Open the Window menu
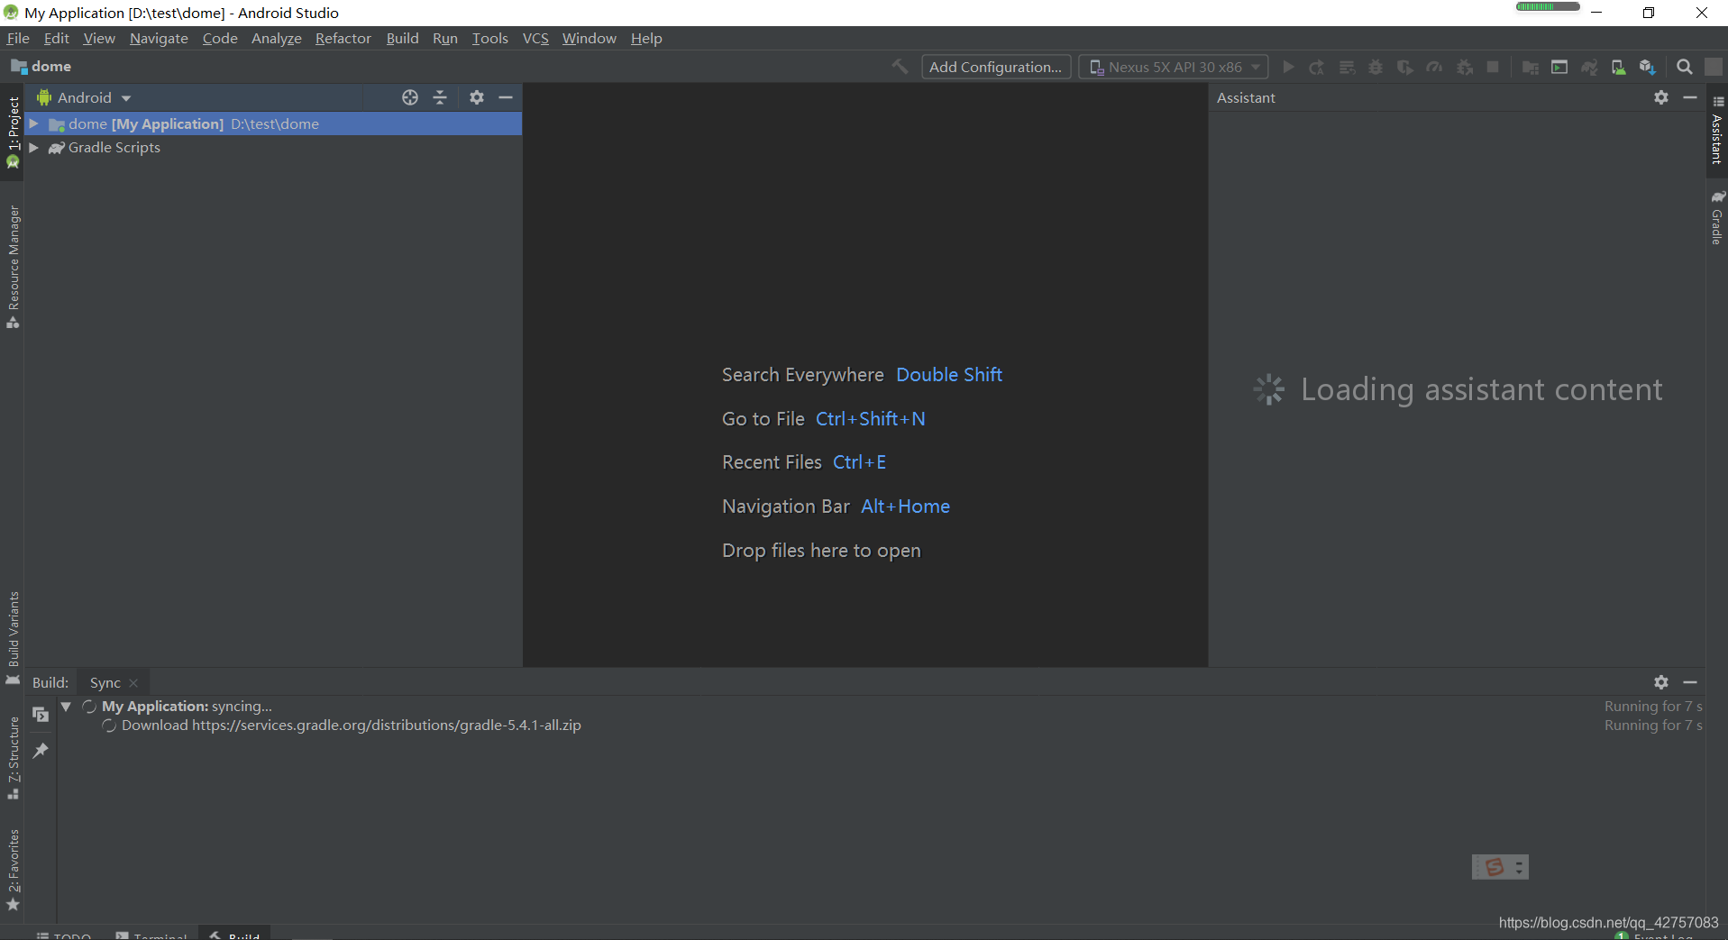This screenshot has height=940, width=1728. 589,38
